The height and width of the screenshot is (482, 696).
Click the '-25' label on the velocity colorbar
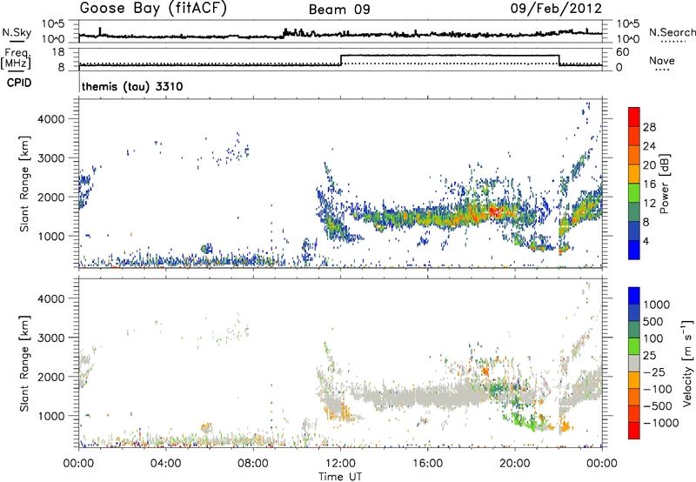pos(654,372)
